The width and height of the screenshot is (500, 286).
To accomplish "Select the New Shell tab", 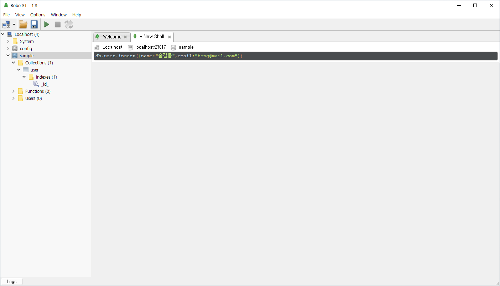I will pos(152,36).
